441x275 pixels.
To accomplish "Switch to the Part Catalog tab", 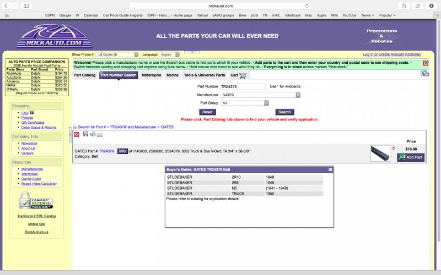I will 85,75.
